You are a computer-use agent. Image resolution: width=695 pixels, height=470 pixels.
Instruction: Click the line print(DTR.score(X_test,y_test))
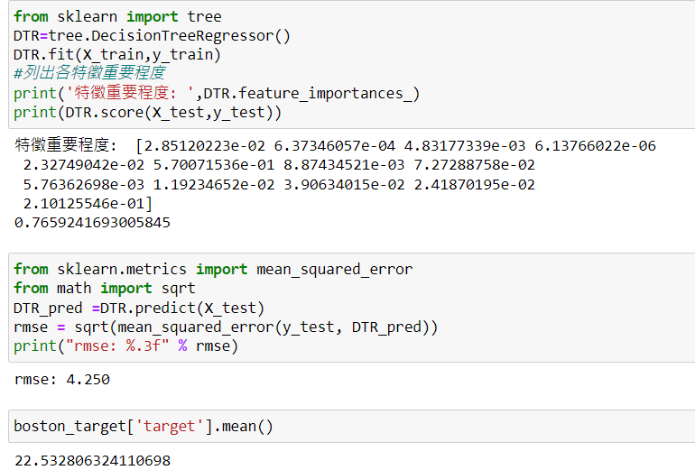(x=148, y=113)
